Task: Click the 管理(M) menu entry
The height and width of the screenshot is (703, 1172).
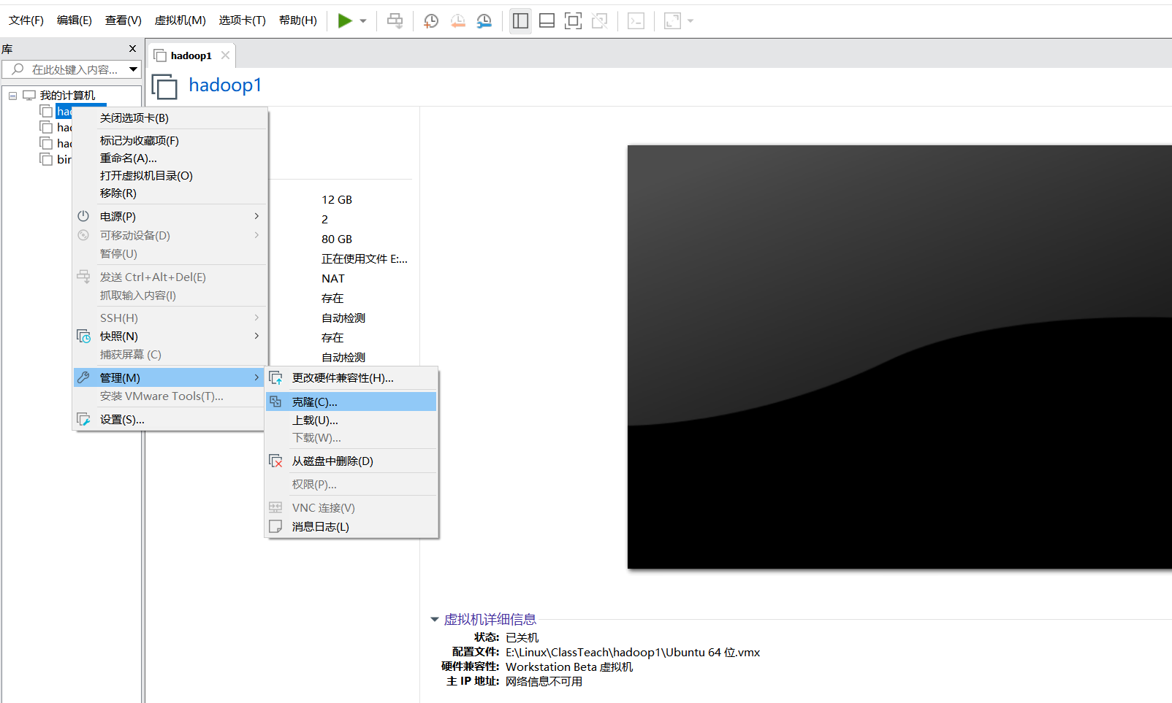Action: [170, 378]
